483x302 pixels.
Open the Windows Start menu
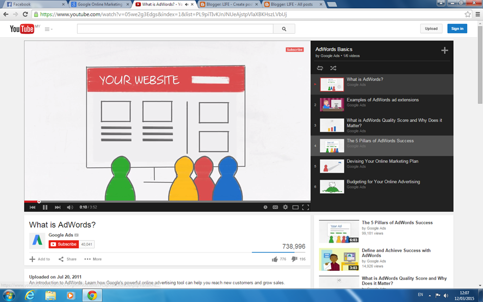9,295
